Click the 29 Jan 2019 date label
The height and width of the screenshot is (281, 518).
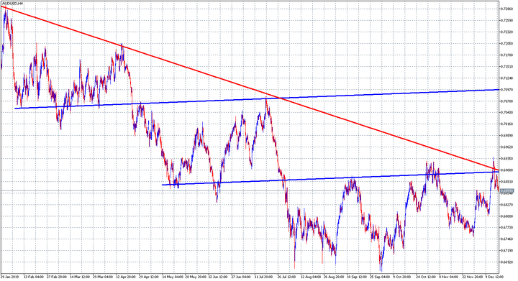[10, 277]
